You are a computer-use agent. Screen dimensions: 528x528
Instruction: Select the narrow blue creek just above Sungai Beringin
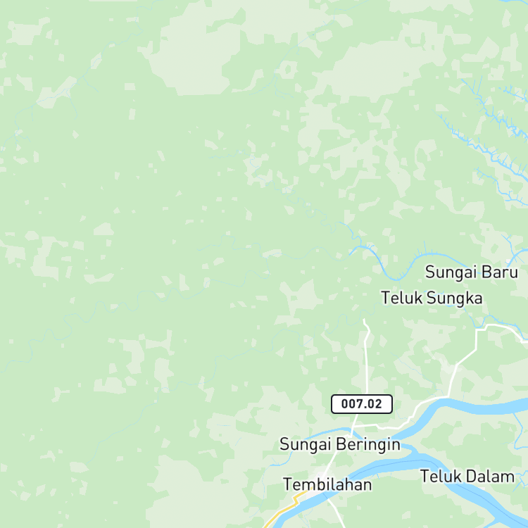[x=330, y=431]
